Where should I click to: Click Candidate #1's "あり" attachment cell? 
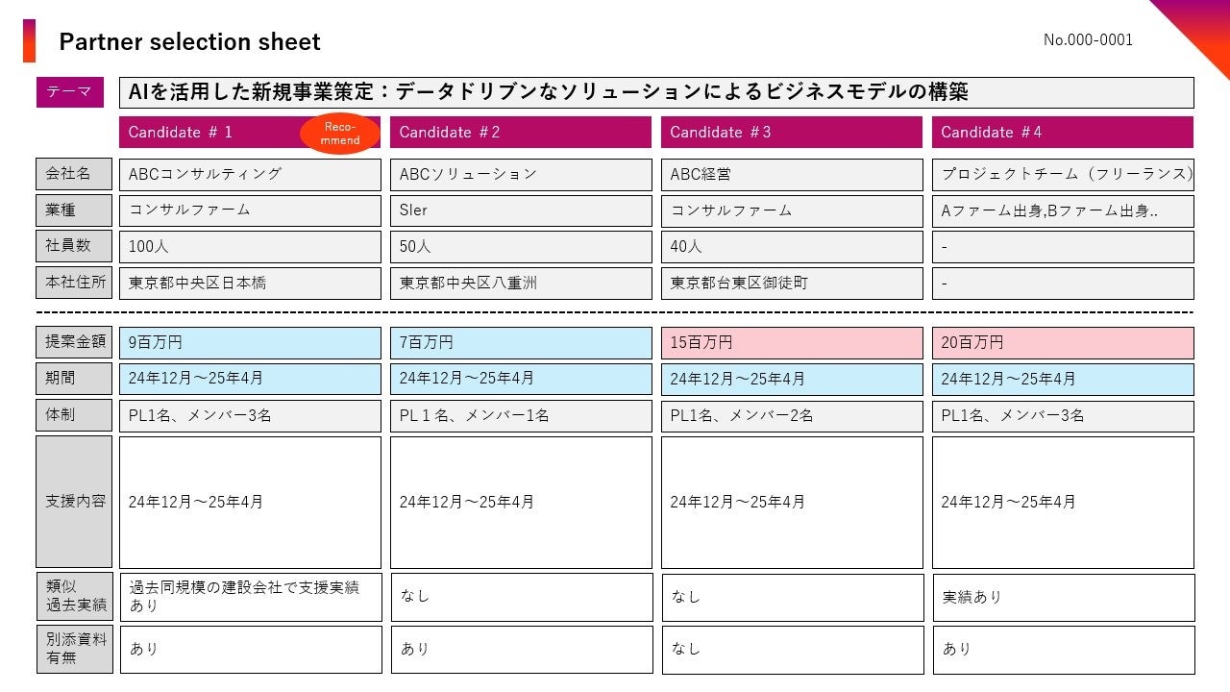point(251,650)
